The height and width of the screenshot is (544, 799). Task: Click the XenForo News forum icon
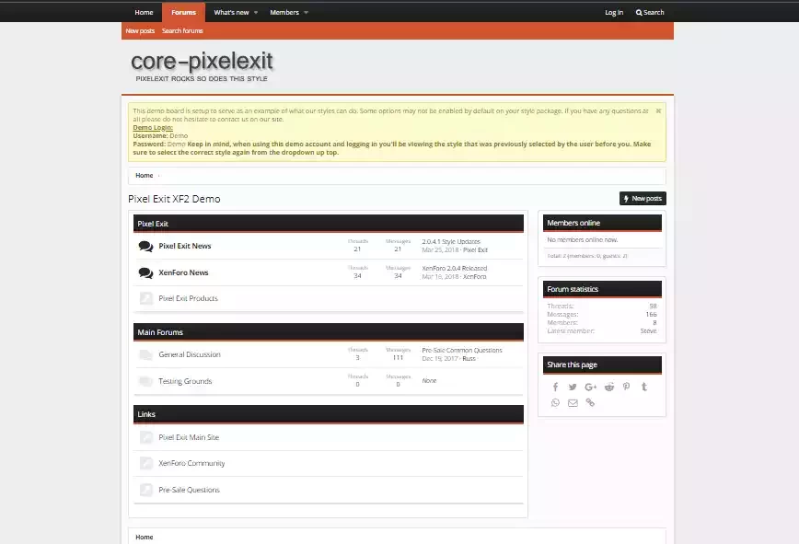pyautogui.click(x=145, y=273)
